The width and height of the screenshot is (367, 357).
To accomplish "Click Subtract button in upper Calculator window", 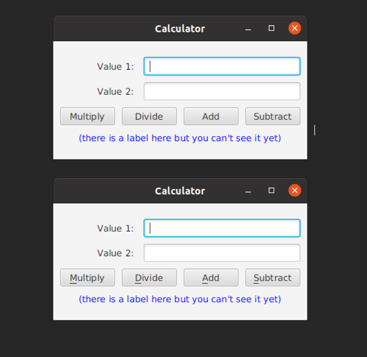I will pos(273,116).
